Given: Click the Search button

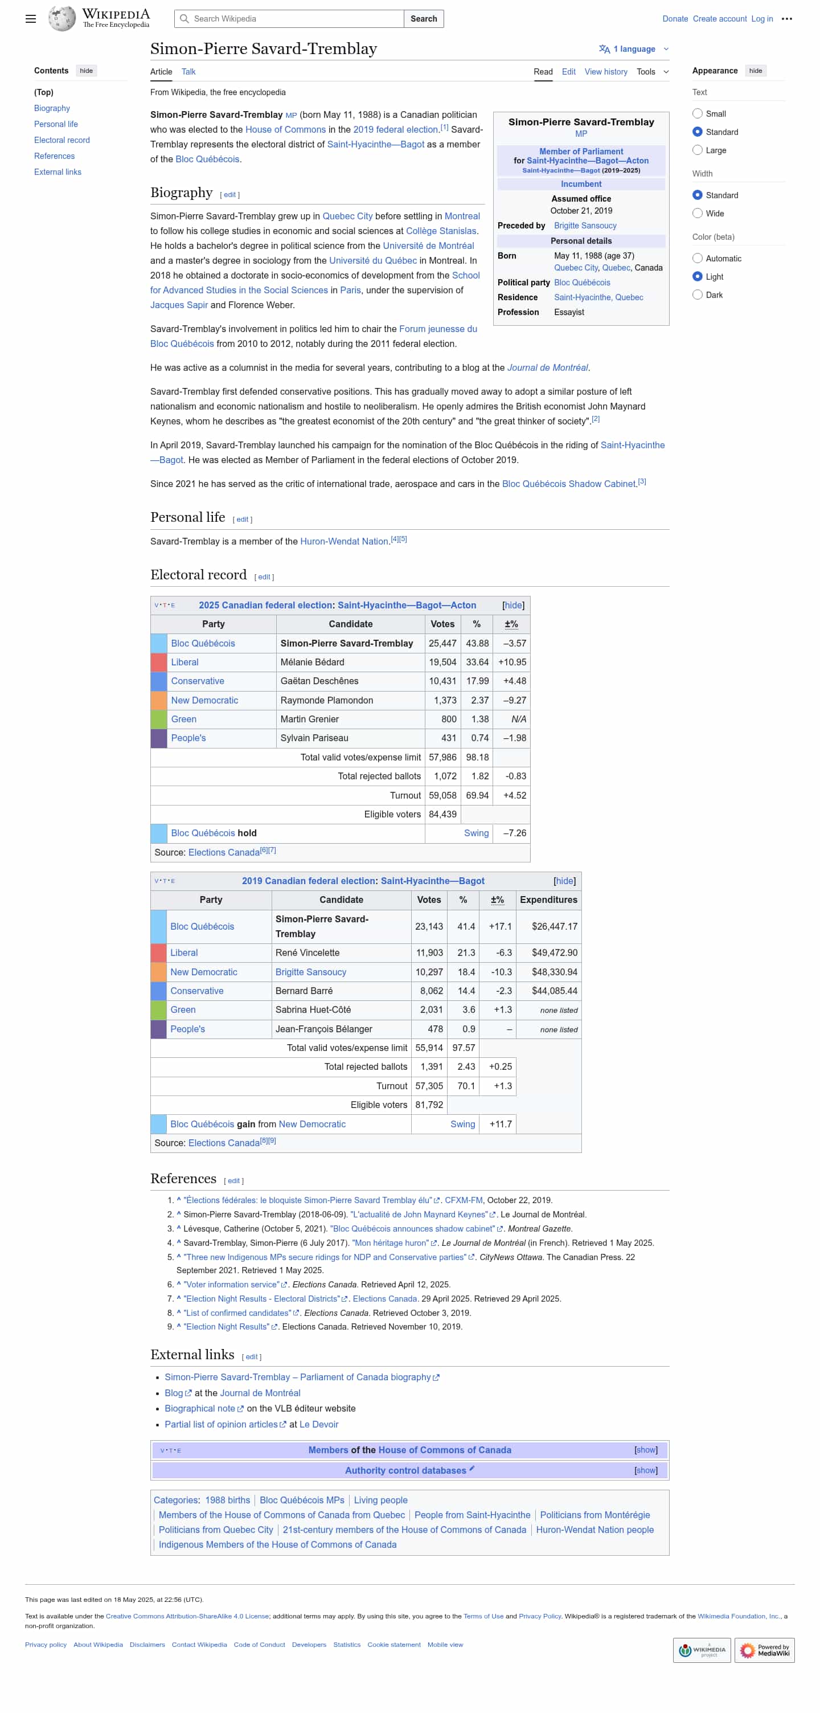Looking at the screenshot, I should coord(423,19).
